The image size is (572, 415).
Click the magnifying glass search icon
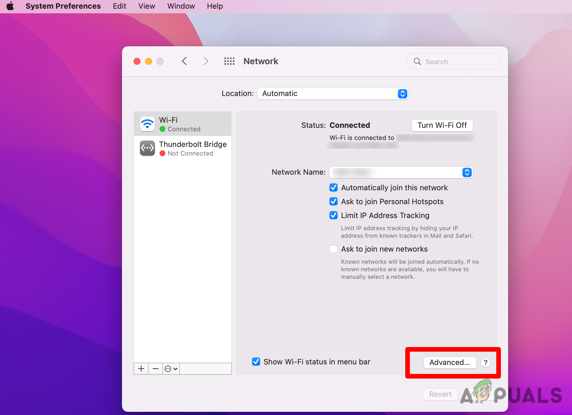pos(417,61)
